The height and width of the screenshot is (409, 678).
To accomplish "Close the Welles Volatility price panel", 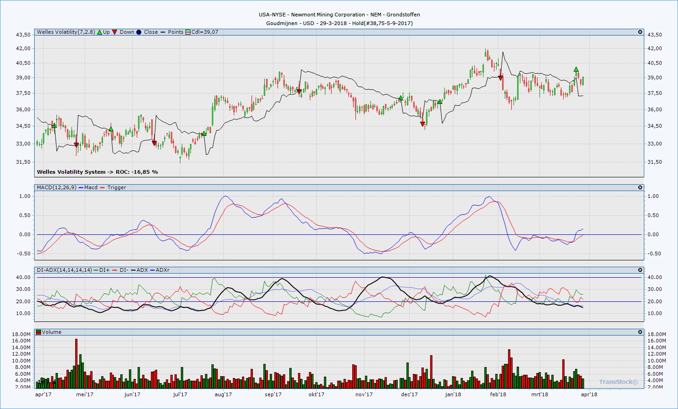I will click(x=640, y=32).
